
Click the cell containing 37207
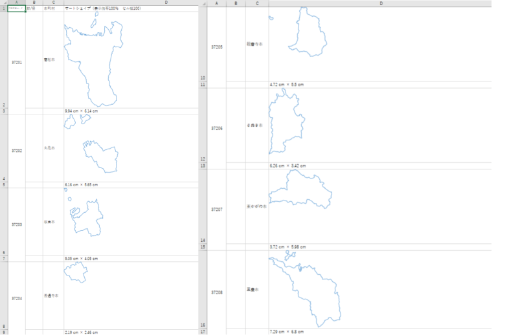(x=217, y=210)
